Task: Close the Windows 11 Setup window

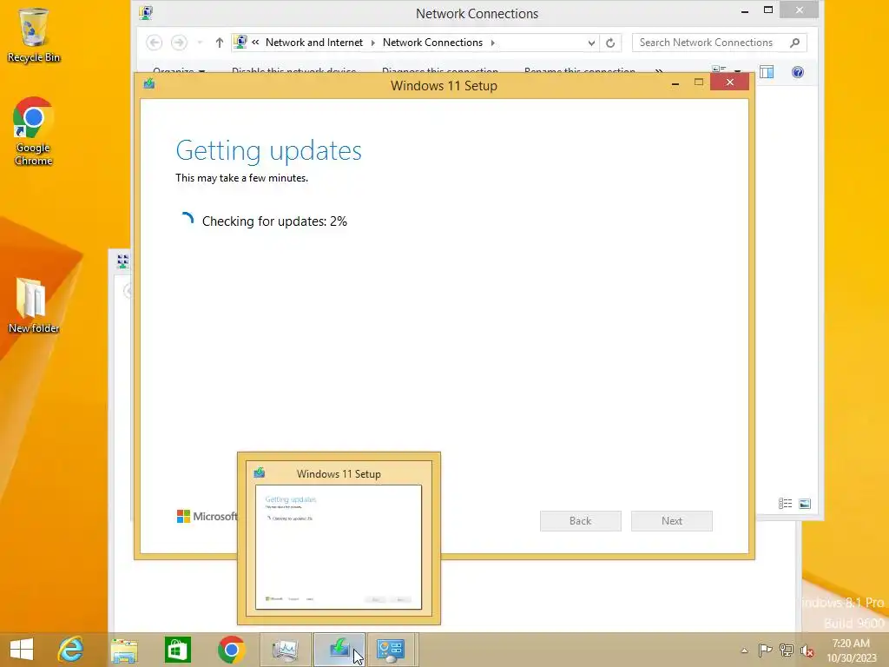Action: pos(729,83)
